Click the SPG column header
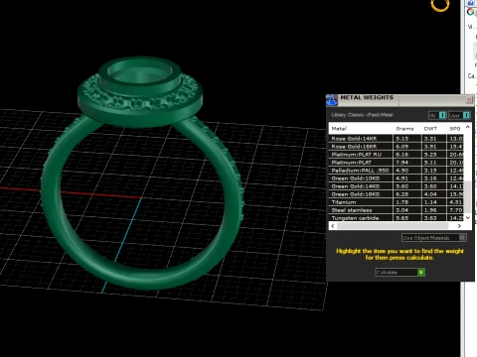This screenshot has height=357, width=477. [455, 129]
